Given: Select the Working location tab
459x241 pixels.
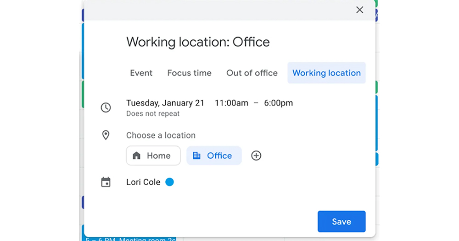Looking at the screenshot, I should [x=326, y=73].
